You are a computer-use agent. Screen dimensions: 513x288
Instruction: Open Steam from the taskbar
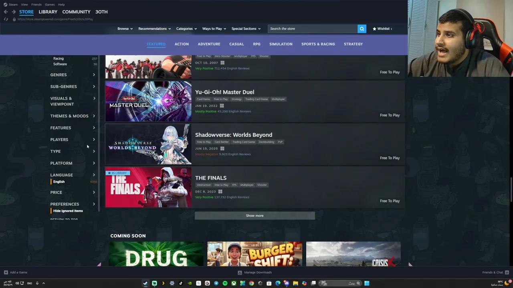click(x=145, y=283)
